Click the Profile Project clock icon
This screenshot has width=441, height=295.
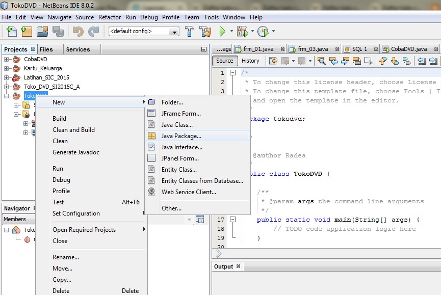click(x=263, y=32)
